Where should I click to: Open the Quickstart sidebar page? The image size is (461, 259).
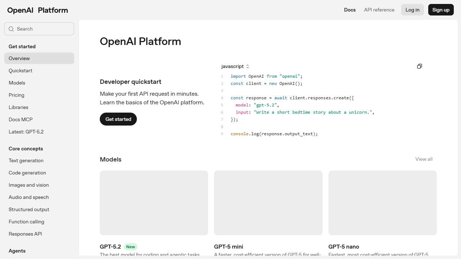pos(21,71)
